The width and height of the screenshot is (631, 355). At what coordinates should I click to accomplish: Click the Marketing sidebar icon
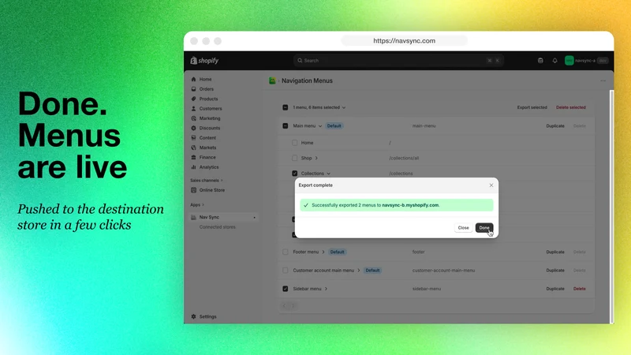tap(193, 118)
